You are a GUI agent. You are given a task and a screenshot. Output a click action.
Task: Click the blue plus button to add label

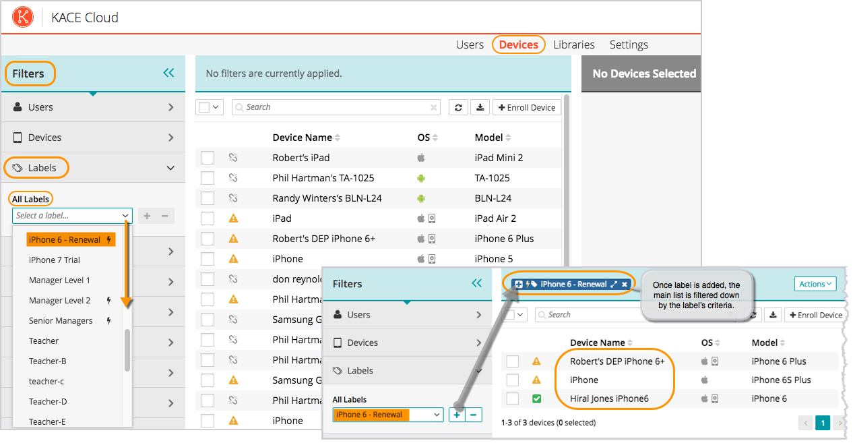tap(457, 415)
